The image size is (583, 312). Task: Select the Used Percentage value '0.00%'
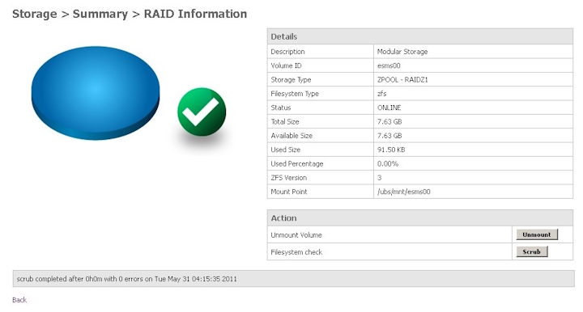(x=387, y=163)
